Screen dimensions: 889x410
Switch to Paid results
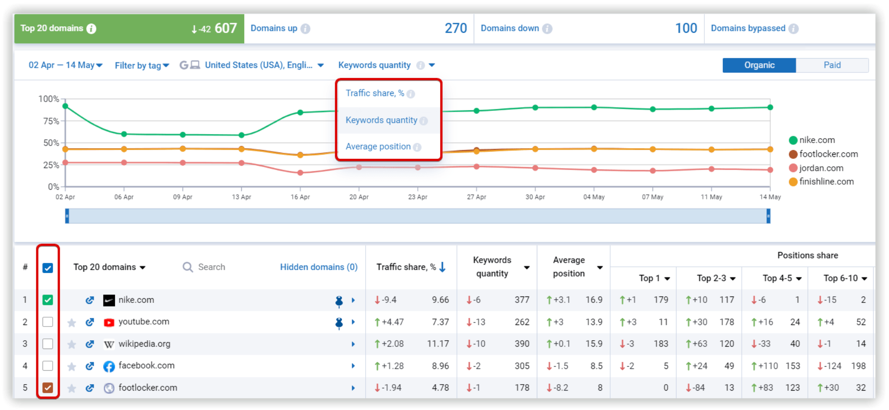pos(832,65)
